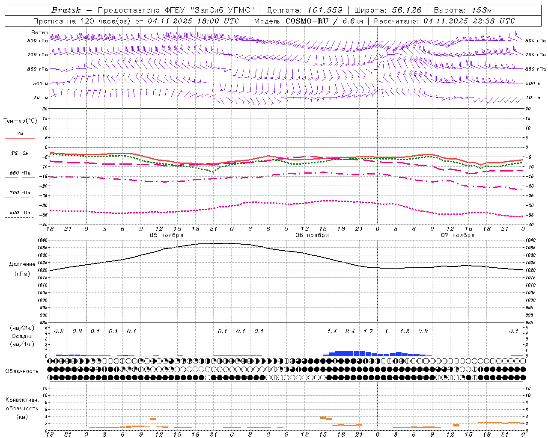Click the Осадки precipitation panel title
The image size is (548, 438).
point(22,336)
